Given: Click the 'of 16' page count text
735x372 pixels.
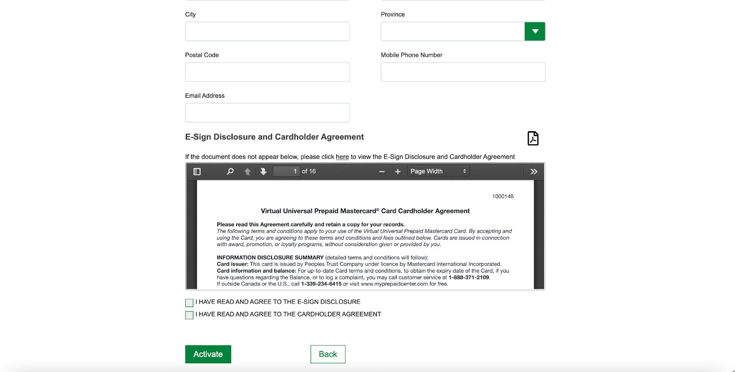Looking at the screenshot, I should coord(309,172).
